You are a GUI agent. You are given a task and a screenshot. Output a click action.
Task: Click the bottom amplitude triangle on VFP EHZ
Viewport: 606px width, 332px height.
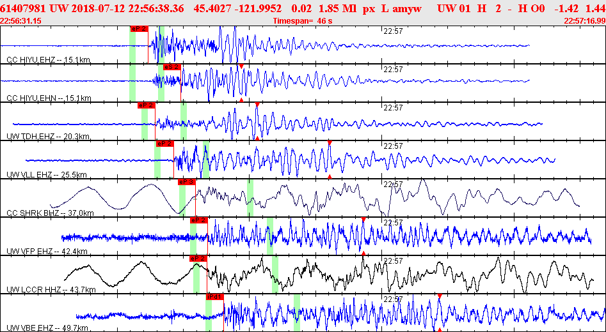(363, 253)
